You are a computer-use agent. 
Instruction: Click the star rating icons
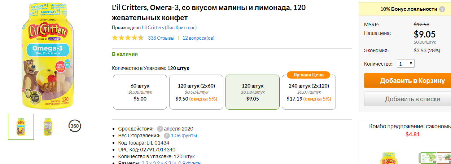click(128, 38)
